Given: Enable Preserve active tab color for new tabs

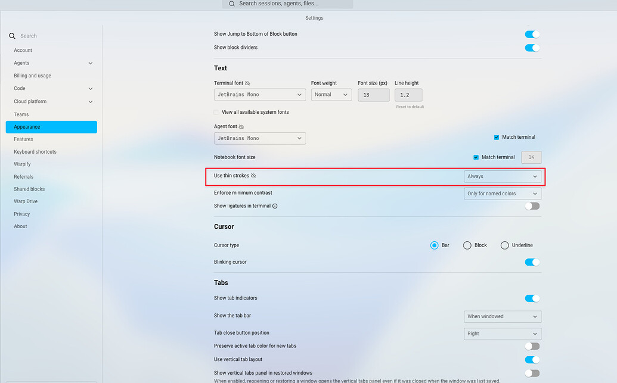Looking at the screenshot, I should [532, 347].
